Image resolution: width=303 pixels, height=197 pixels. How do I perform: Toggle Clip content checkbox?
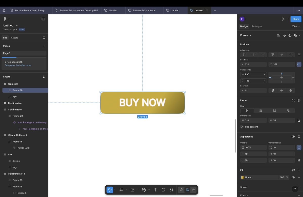[242, 127]
